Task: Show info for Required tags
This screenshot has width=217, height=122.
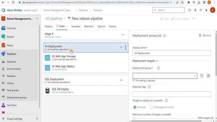Action: pos(149,87)
